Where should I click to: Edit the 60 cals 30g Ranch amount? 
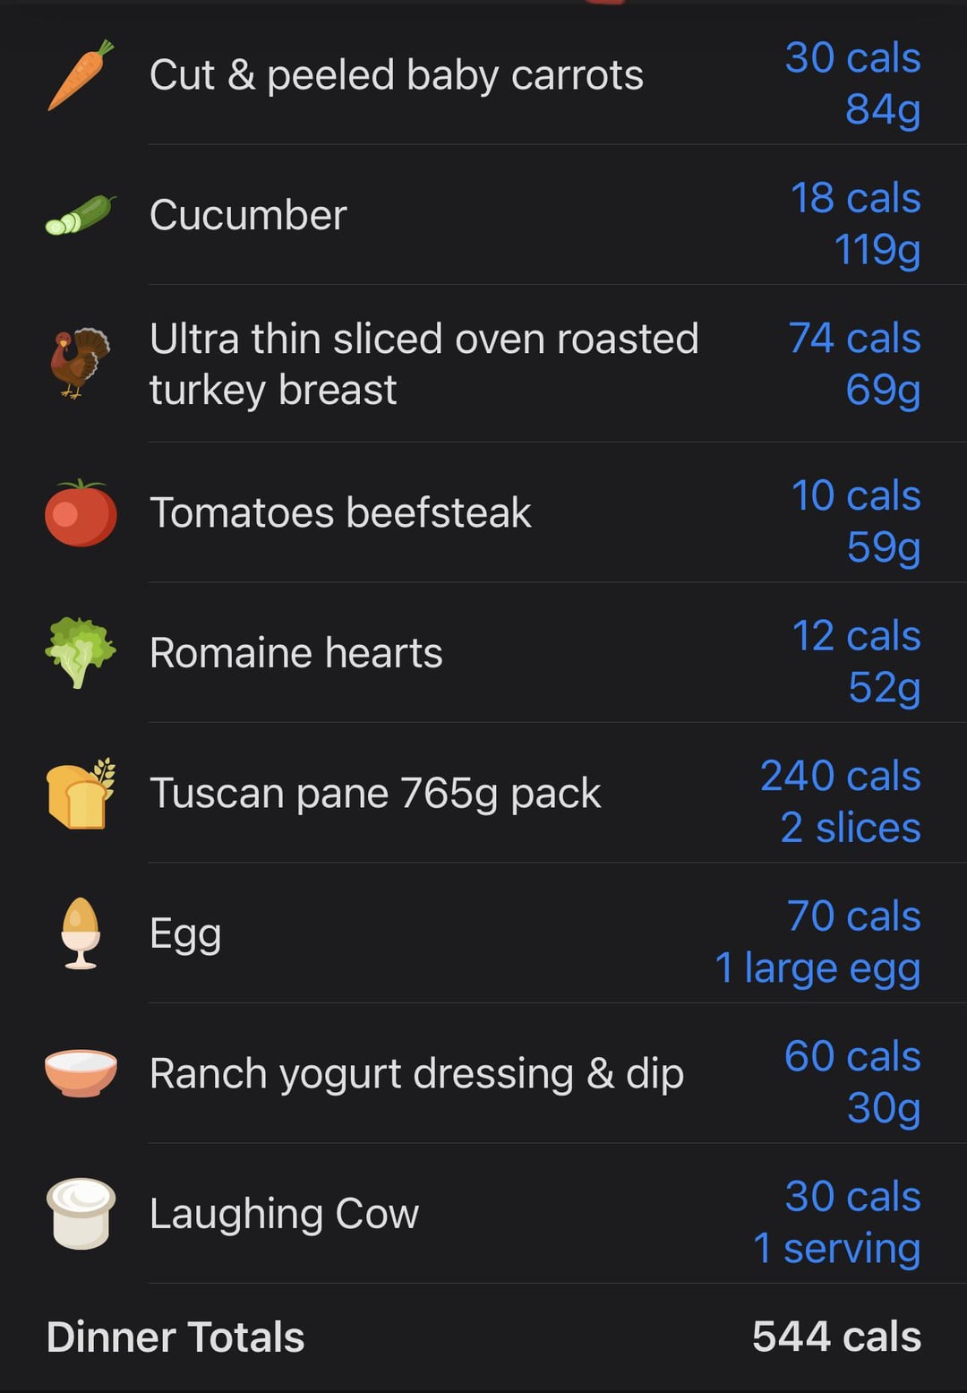pyautogui.click(x=852, y=1081)
